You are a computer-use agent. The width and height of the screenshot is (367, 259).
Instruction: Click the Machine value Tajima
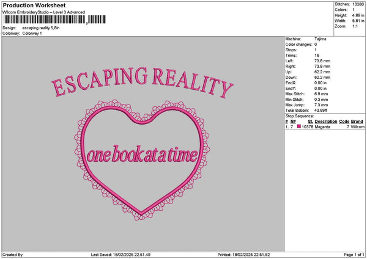321,38
